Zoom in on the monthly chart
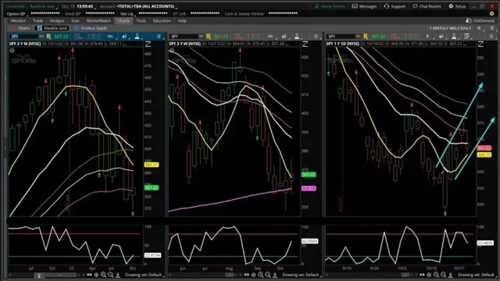500x281 pixels. coord(104,275)
